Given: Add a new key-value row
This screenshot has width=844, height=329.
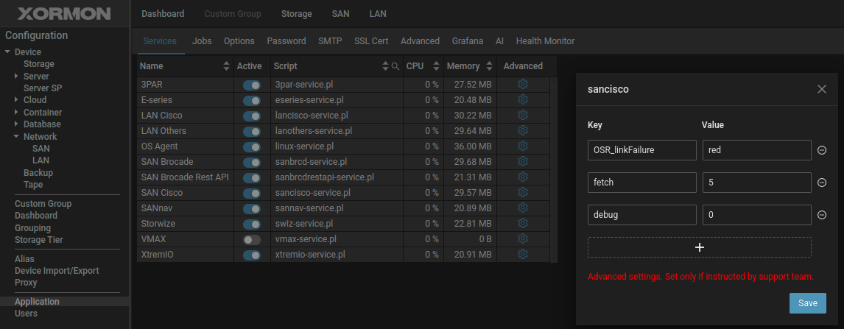Looking at the screenshot, I should 699,247.
